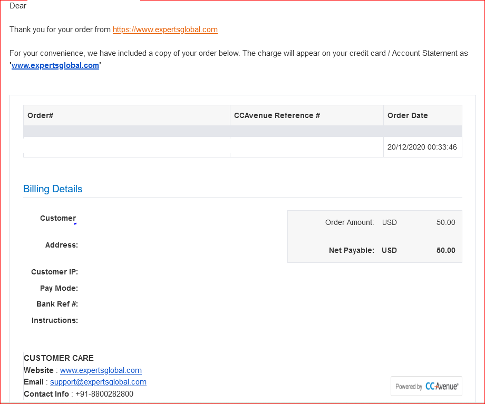
Task: Open the orange https://www.expertsglobal.com link
Action: (165, 29)
